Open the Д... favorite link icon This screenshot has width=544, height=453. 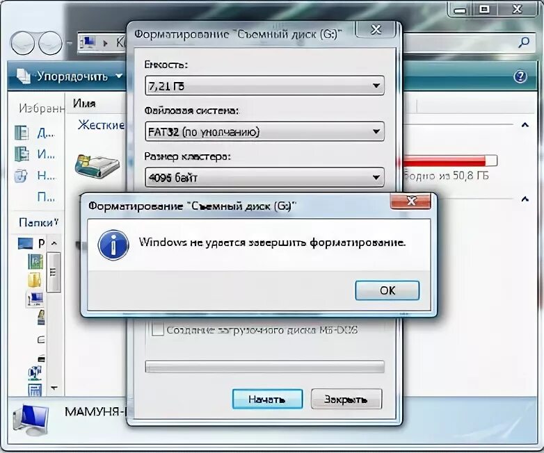pos(22,133)
